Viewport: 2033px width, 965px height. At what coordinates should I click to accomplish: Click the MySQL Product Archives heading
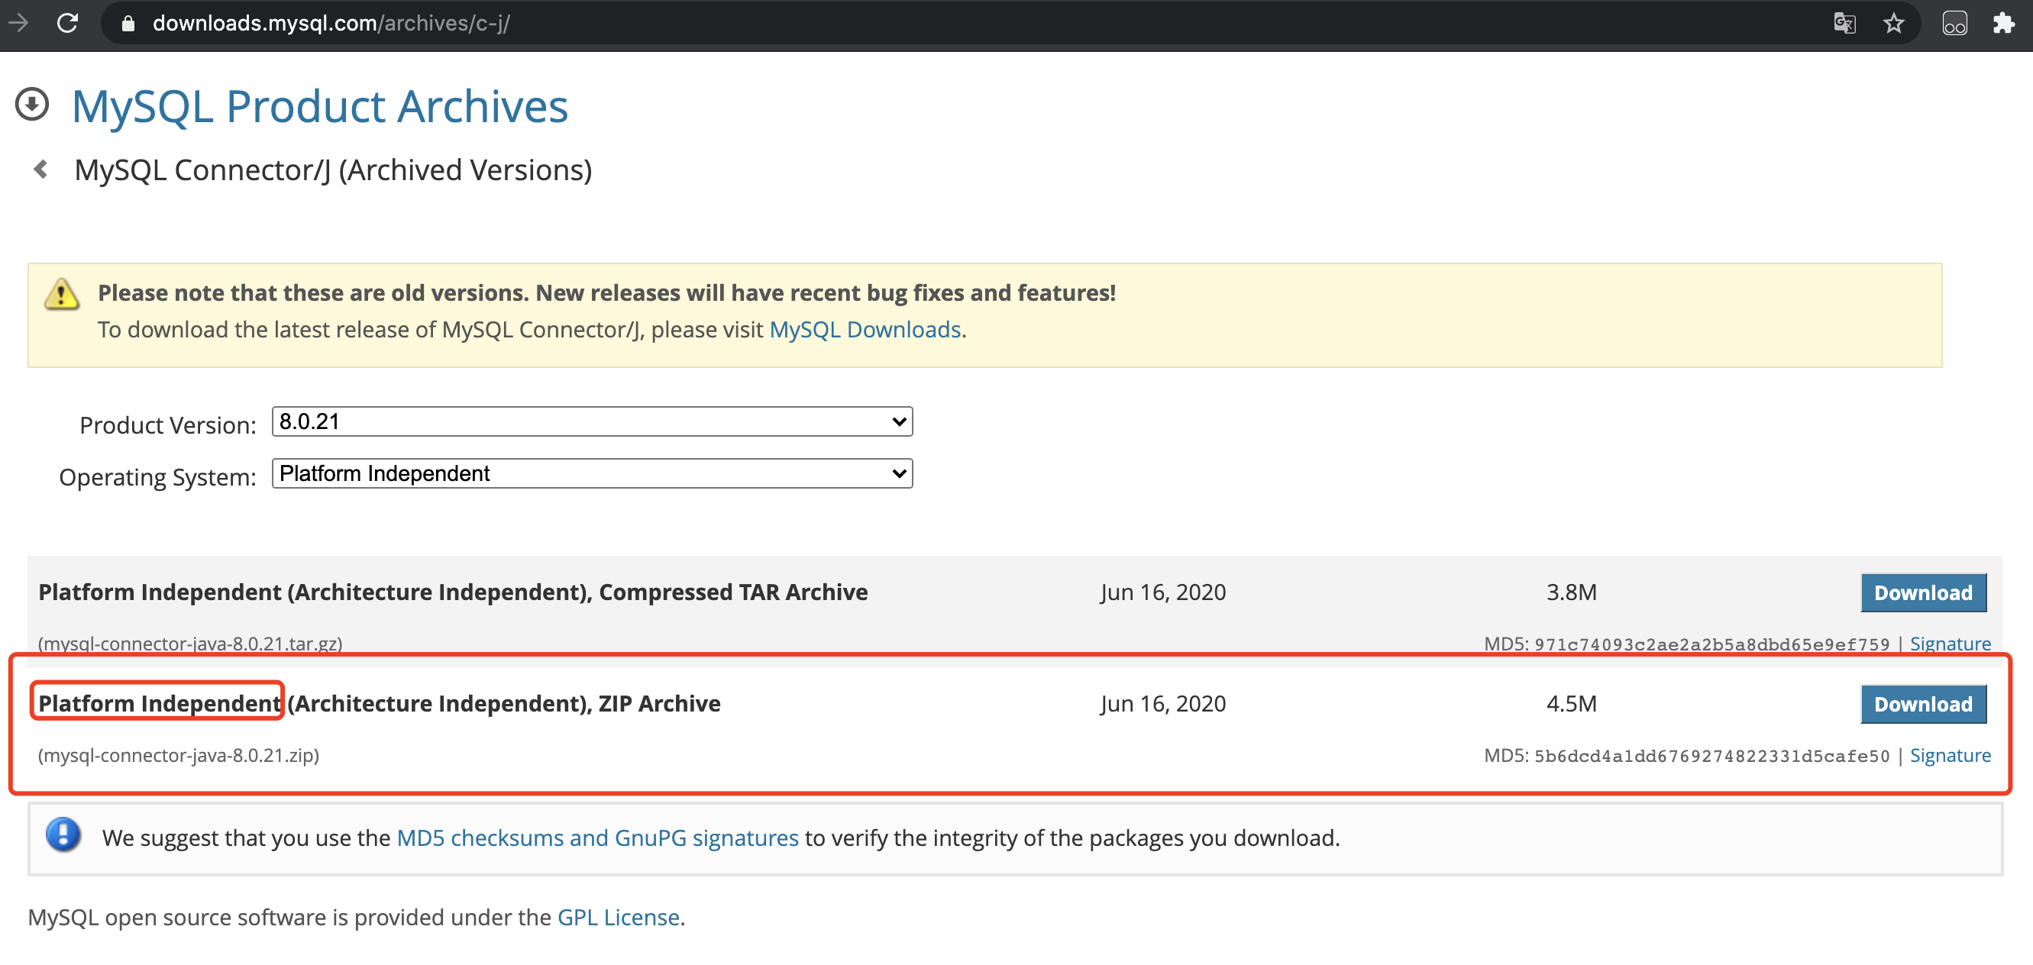(320, 105)
